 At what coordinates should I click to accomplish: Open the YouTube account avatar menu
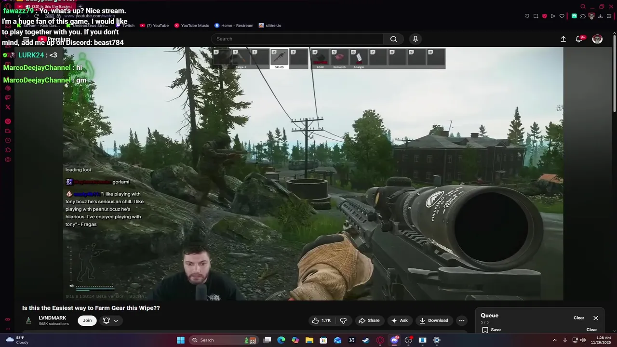point(597,39)
